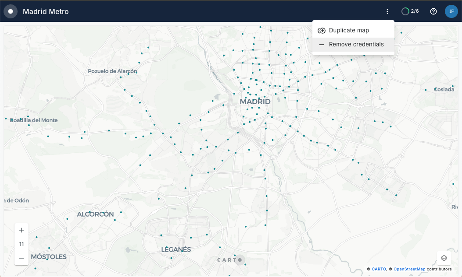Click the Alcorcón label on the map
Image resolution: width=462 pixels, height=277 pixels.
(x=95, y=214)
